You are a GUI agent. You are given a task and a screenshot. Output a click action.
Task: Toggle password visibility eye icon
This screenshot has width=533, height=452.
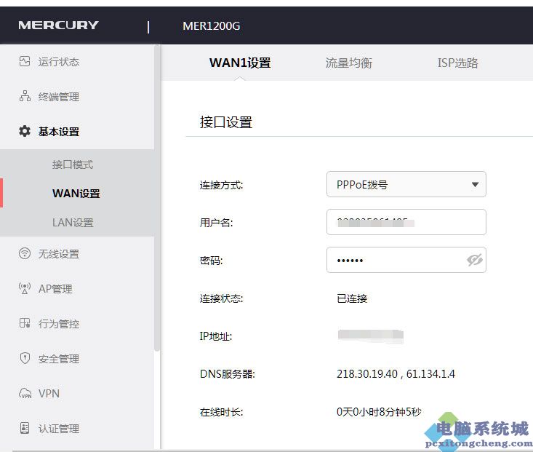click(475, 260)
